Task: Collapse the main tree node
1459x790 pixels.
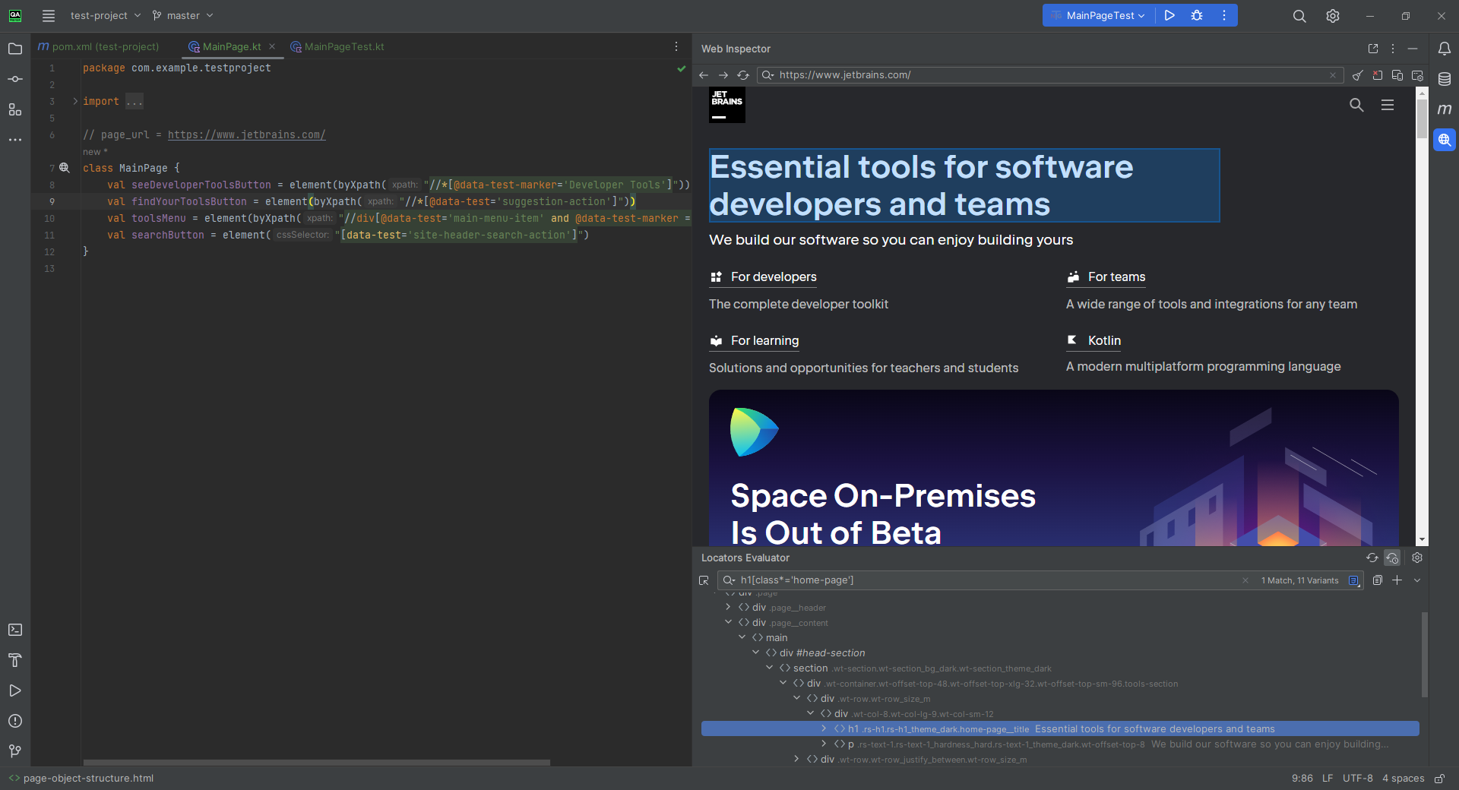Action: coord(742,637)
